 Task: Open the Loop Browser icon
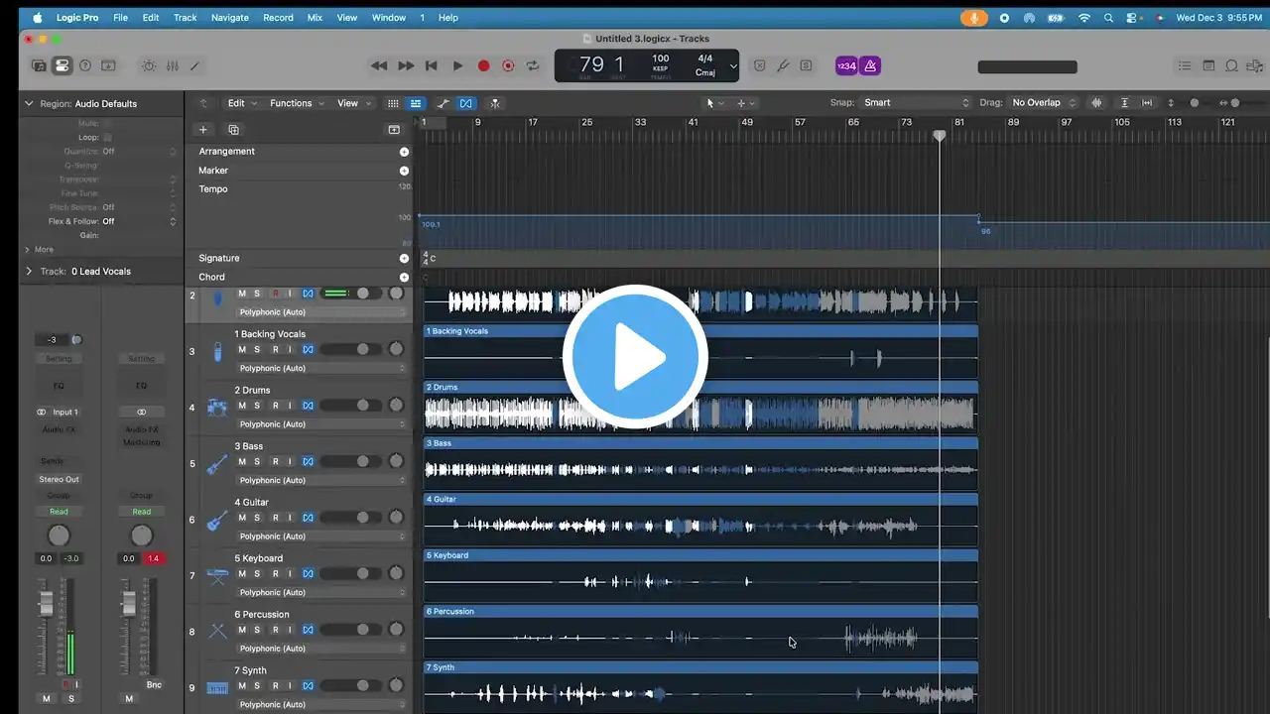click(1231, 66)
